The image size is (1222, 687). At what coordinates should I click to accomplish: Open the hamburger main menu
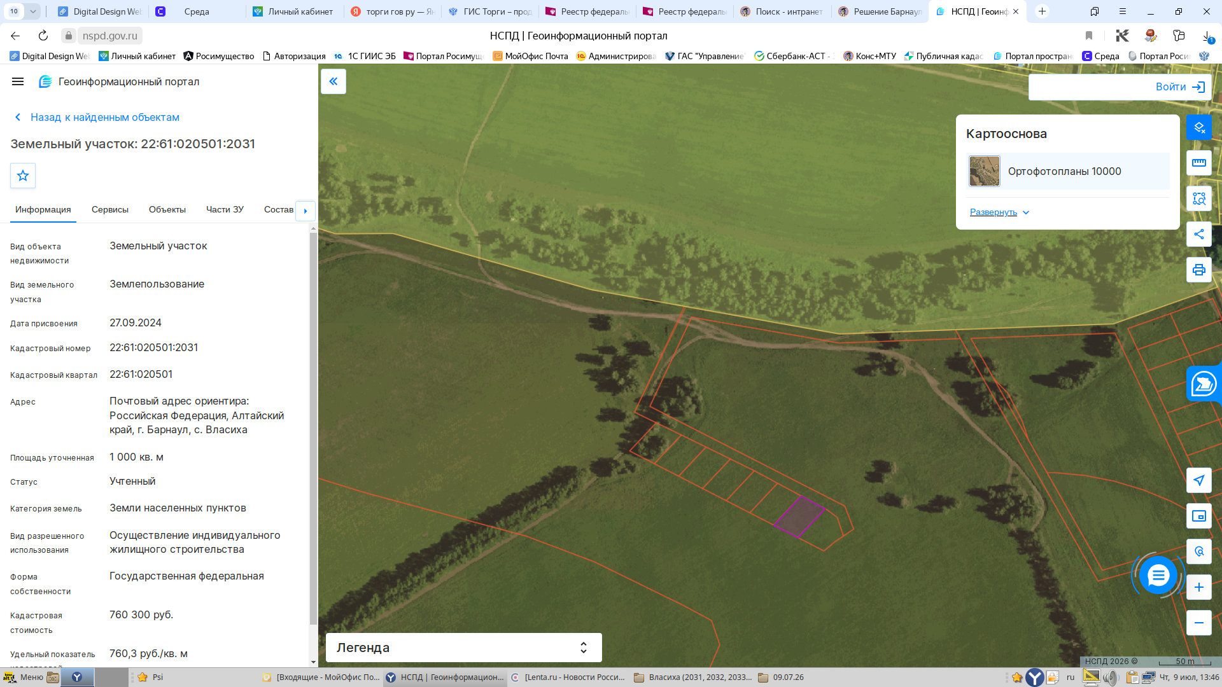click(x=18, y=81)
